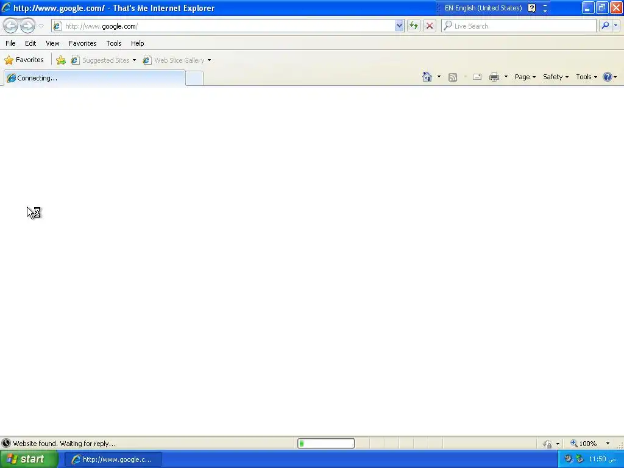Open the Web Slice Gallery link
Viewport: 624px width, 468px height.
coord(174,60)
